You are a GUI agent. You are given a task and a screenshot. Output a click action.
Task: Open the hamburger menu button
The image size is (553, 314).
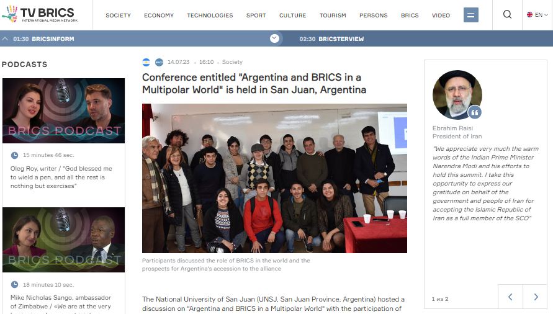click(x=471, y=15)
